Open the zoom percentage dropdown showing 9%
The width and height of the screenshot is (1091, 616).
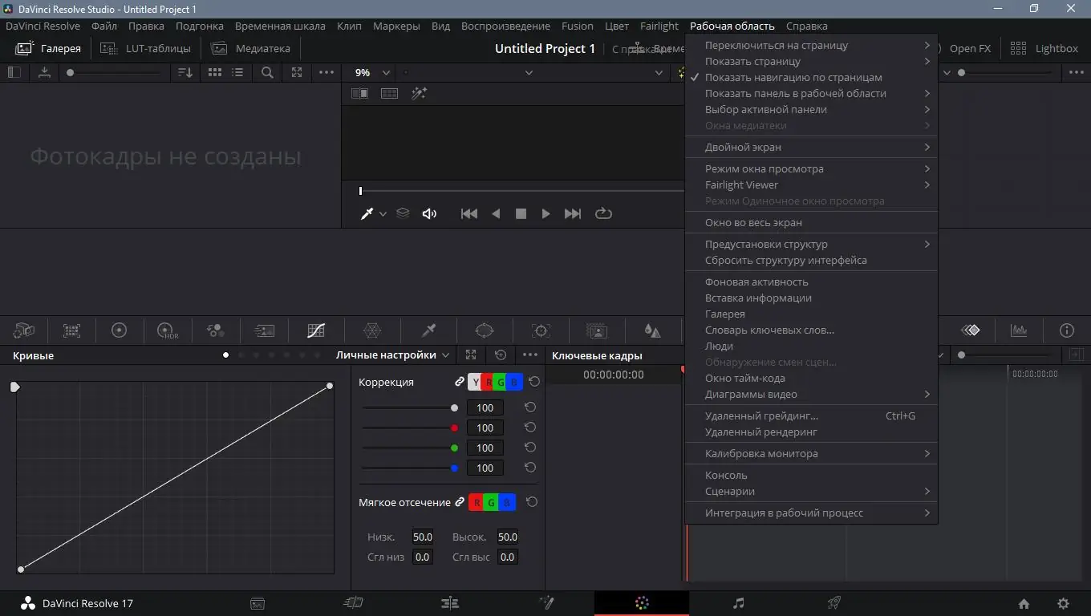[370, 72]
